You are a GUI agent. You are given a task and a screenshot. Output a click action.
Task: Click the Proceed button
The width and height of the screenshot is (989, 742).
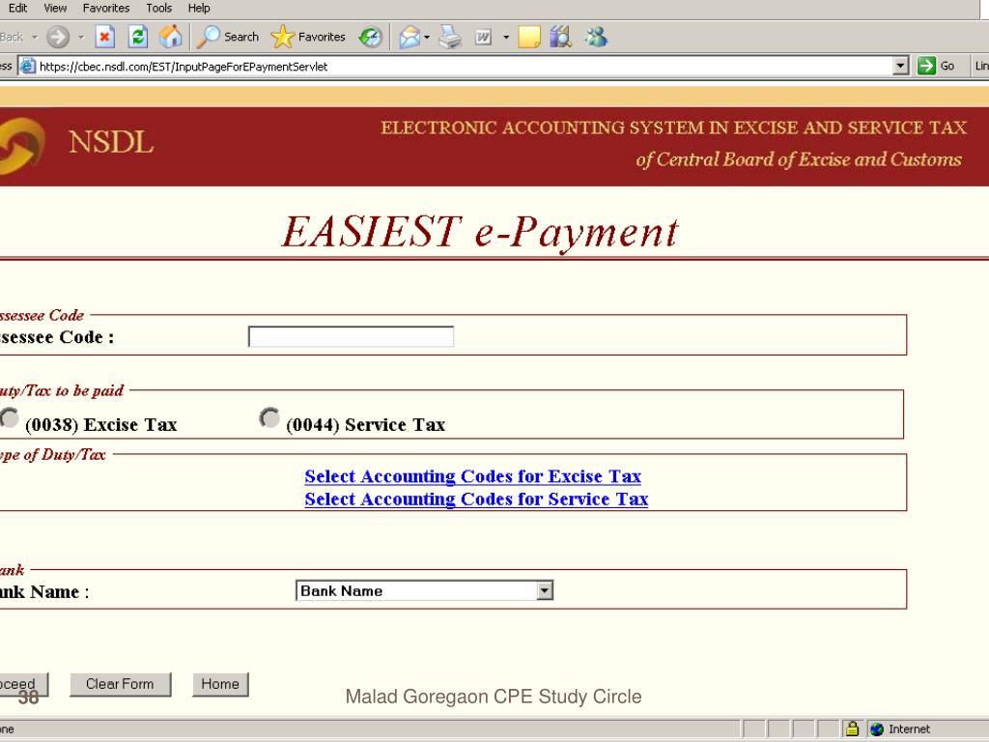[23, 684]
